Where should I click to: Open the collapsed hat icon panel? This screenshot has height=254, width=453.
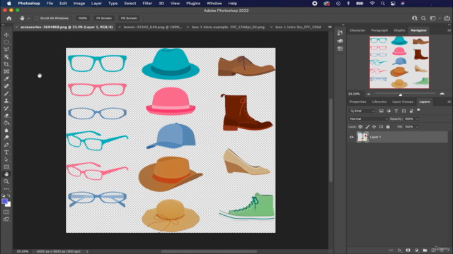[x=340, y=41]
